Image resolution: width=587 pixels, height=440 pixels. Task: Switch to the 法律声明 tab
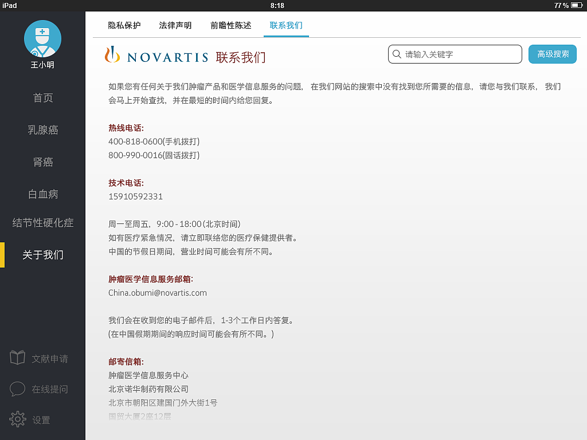pyautogui.click(x=175, y=25)
